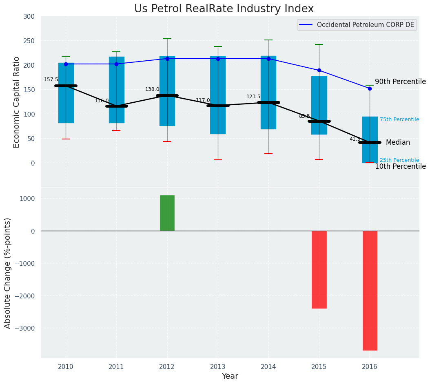Viewport: 430px width, 384px height.
Task: Click the 10th Percentile annotation
Action: (400, 166)
